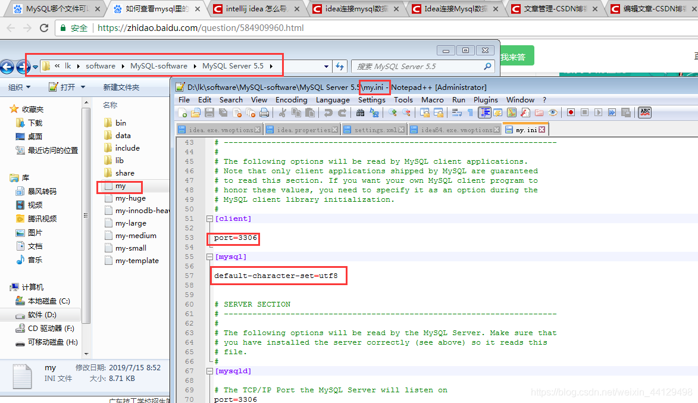Click the Open file icon in Notepad++
This screenshot has height=403, width=698.
196,113
